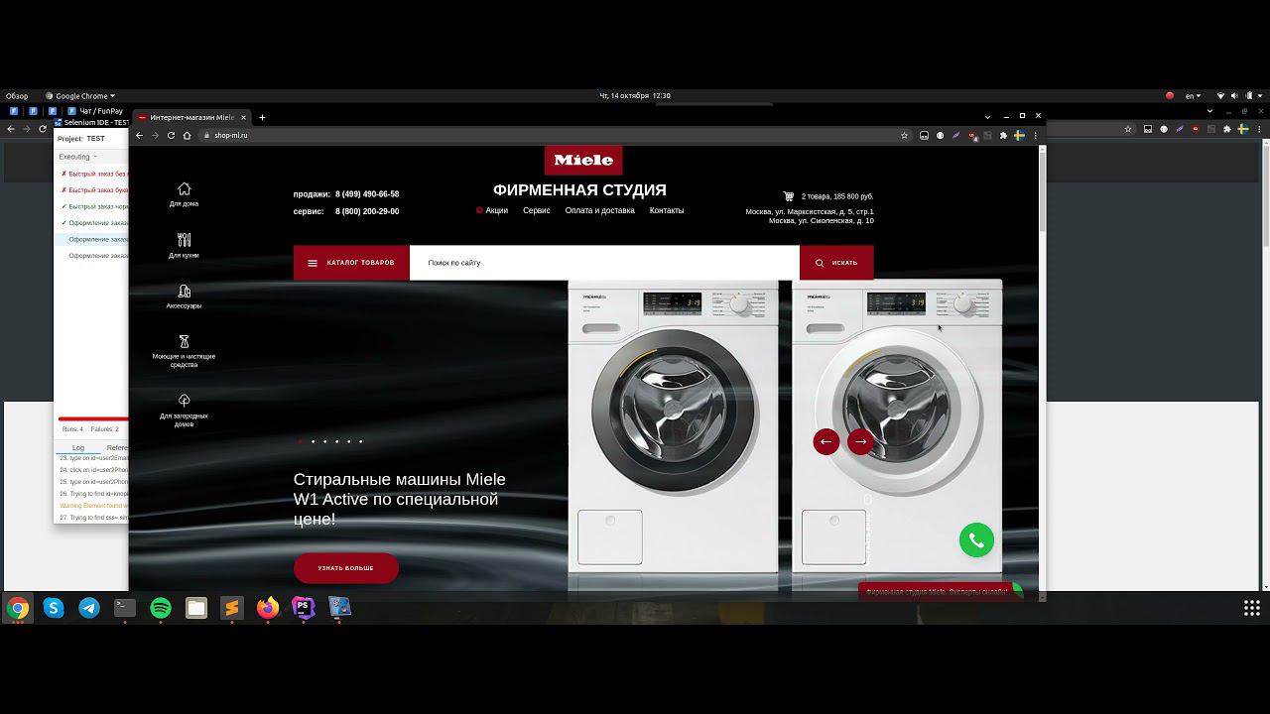Click 'Runs: 4' in Selenium IDE

pyautogui.click(x=72, y=429)
